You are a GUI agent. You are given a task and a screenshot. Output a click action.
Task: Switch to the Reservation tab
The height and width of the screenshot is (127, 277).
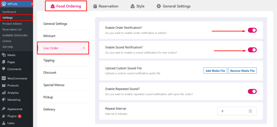pos(106,6)
